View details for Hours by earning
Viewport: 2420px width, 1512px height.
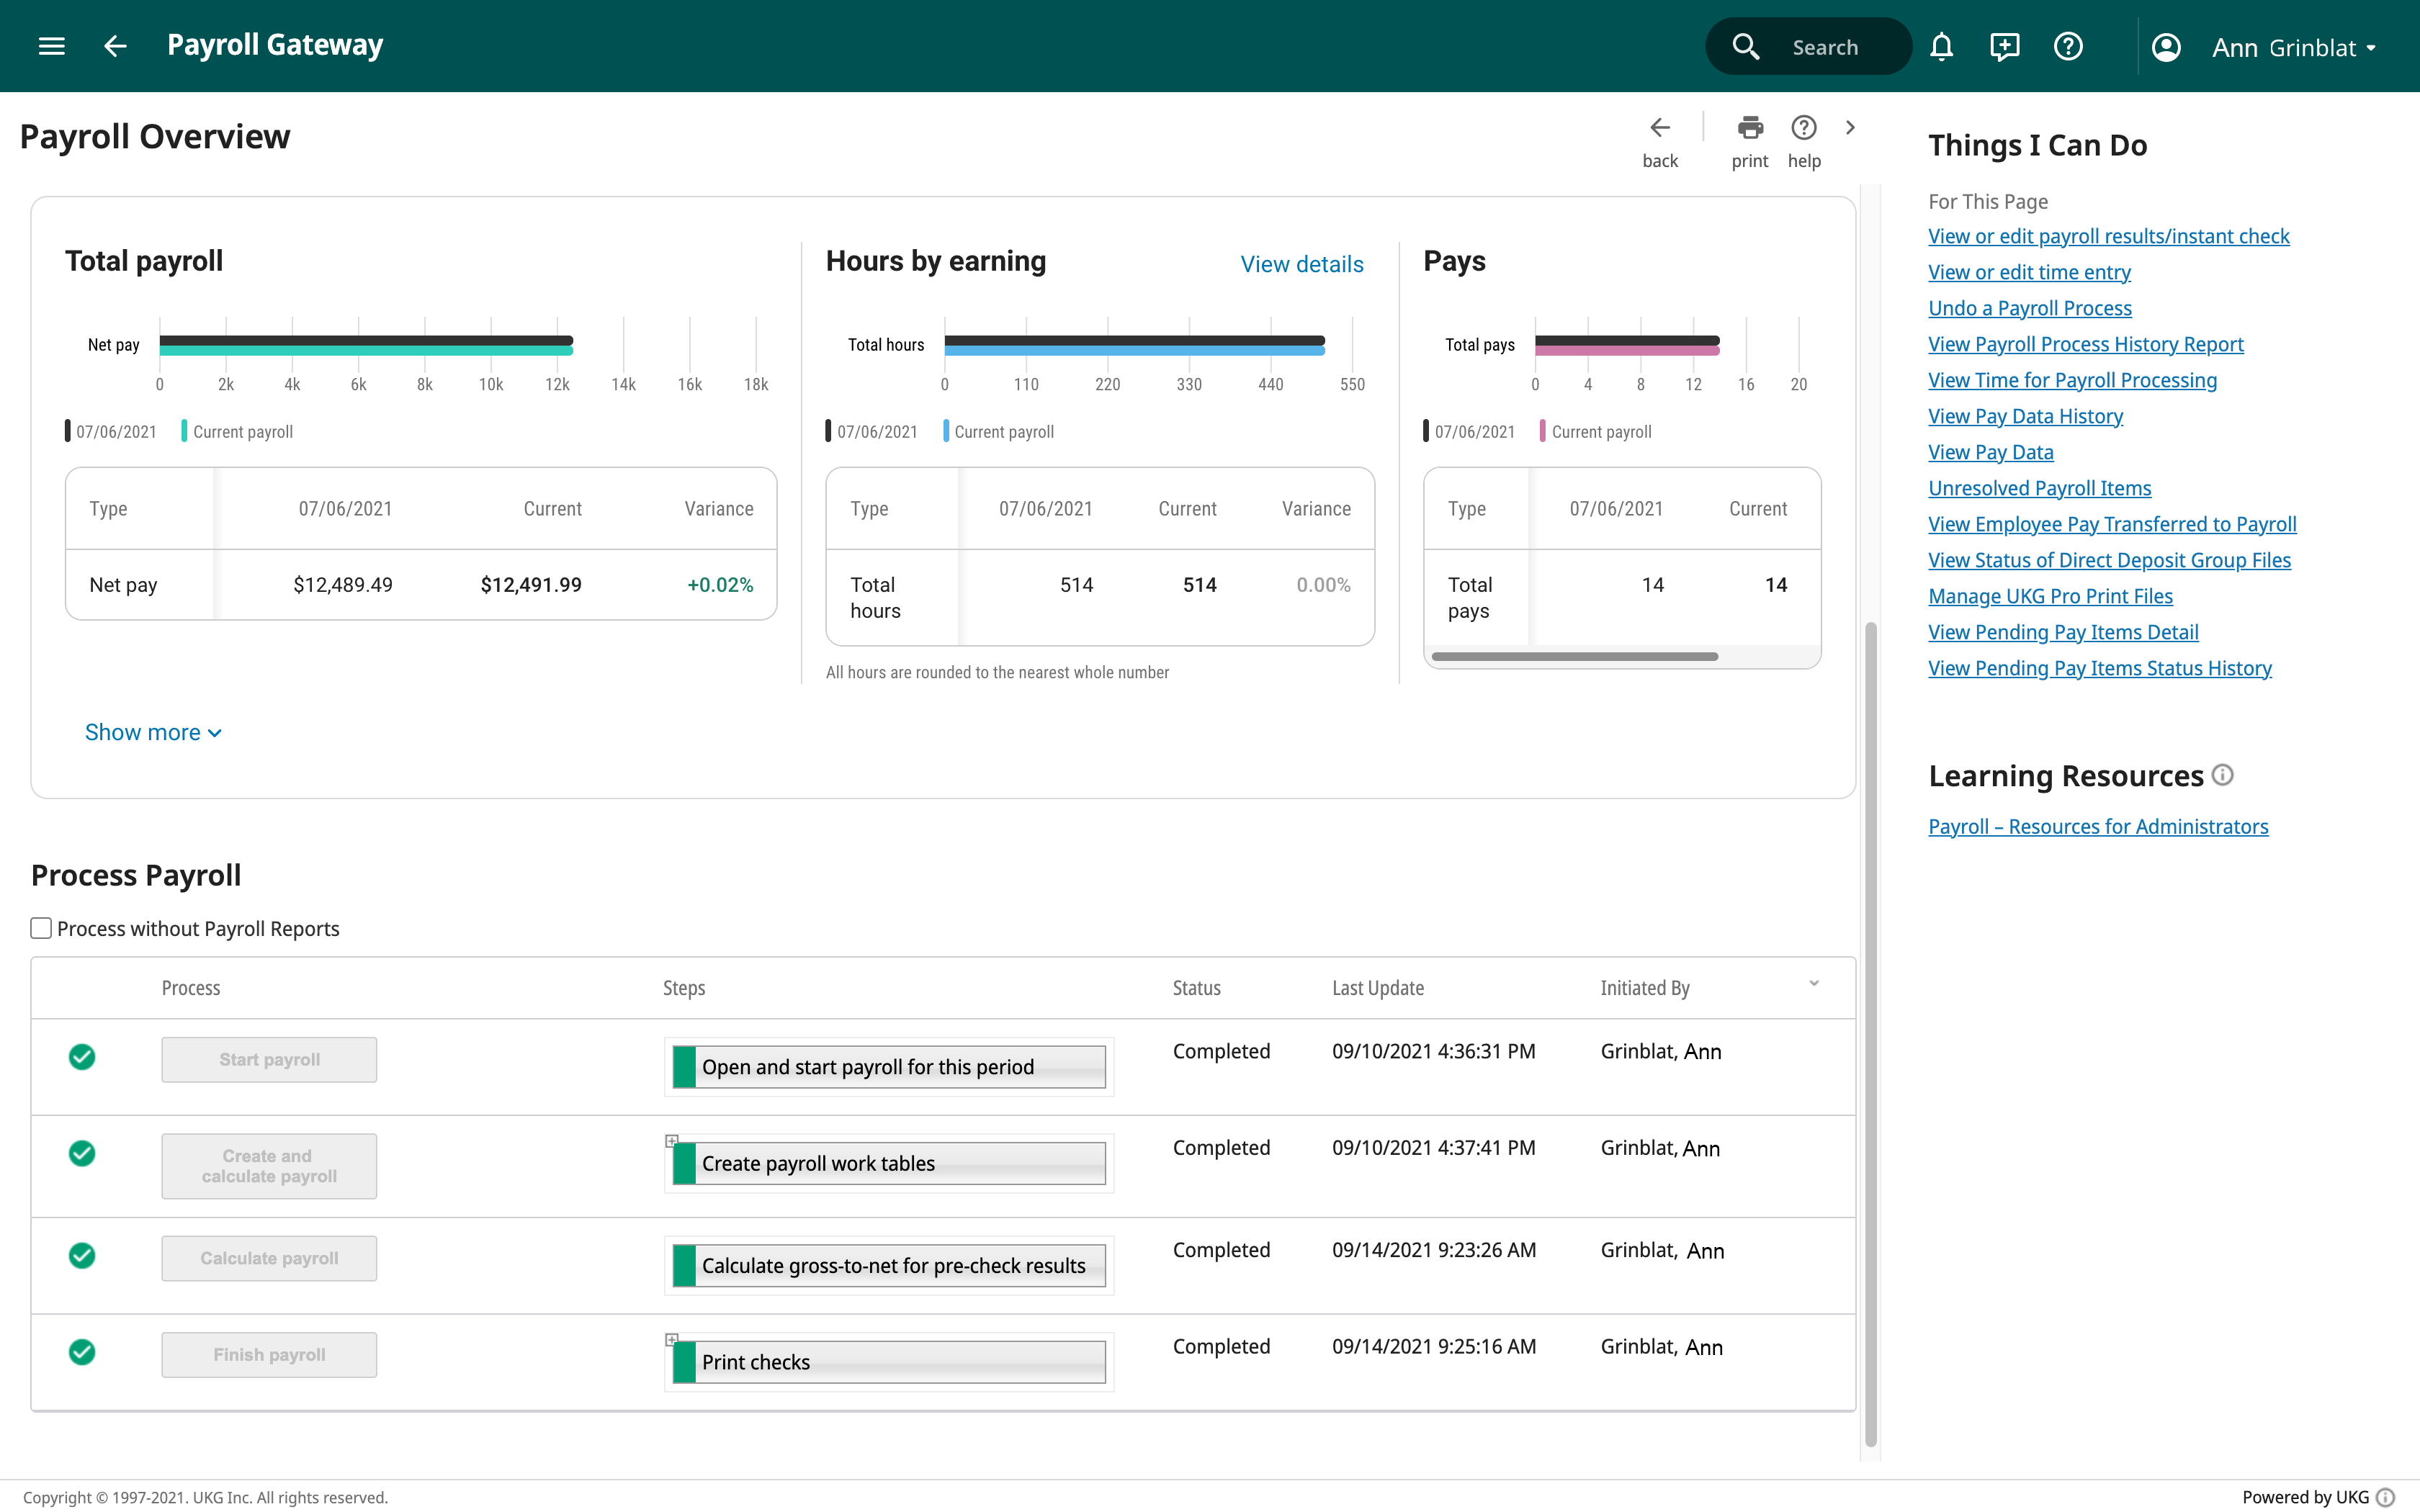tap(1302, 264)
